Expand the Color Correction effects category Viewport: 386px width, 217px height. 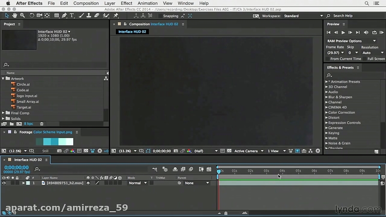(x=327, y=112)
